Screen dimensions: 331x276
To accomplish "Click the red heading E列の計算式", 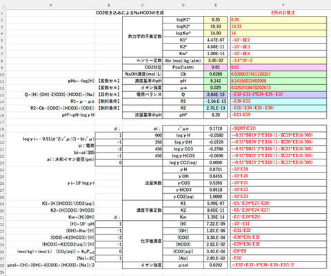I will [283, 13].
